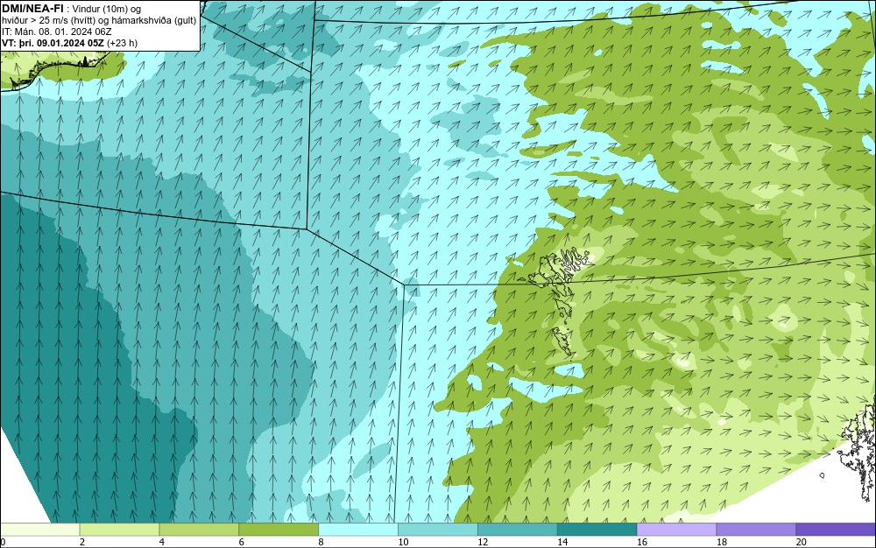Image resolution: width=876 pixels, height=548 pixels.
Task: Click the 6–8 m/s olive green legend swatch
Action: pyautogui.click(x=279, y=529)
